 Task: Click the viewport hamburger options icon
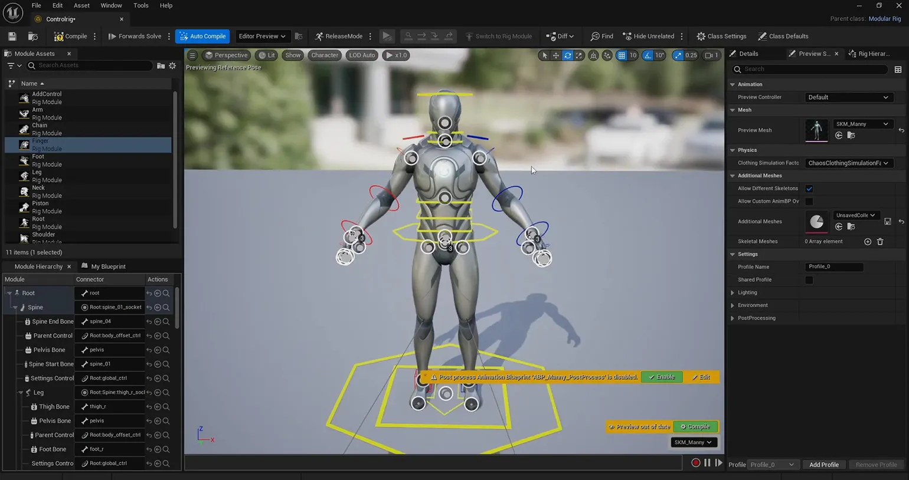pyautogui.click(x=192, y=55)
